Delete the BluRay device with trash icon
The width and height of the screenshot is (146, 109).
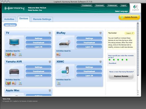click(x=100, y=33)
